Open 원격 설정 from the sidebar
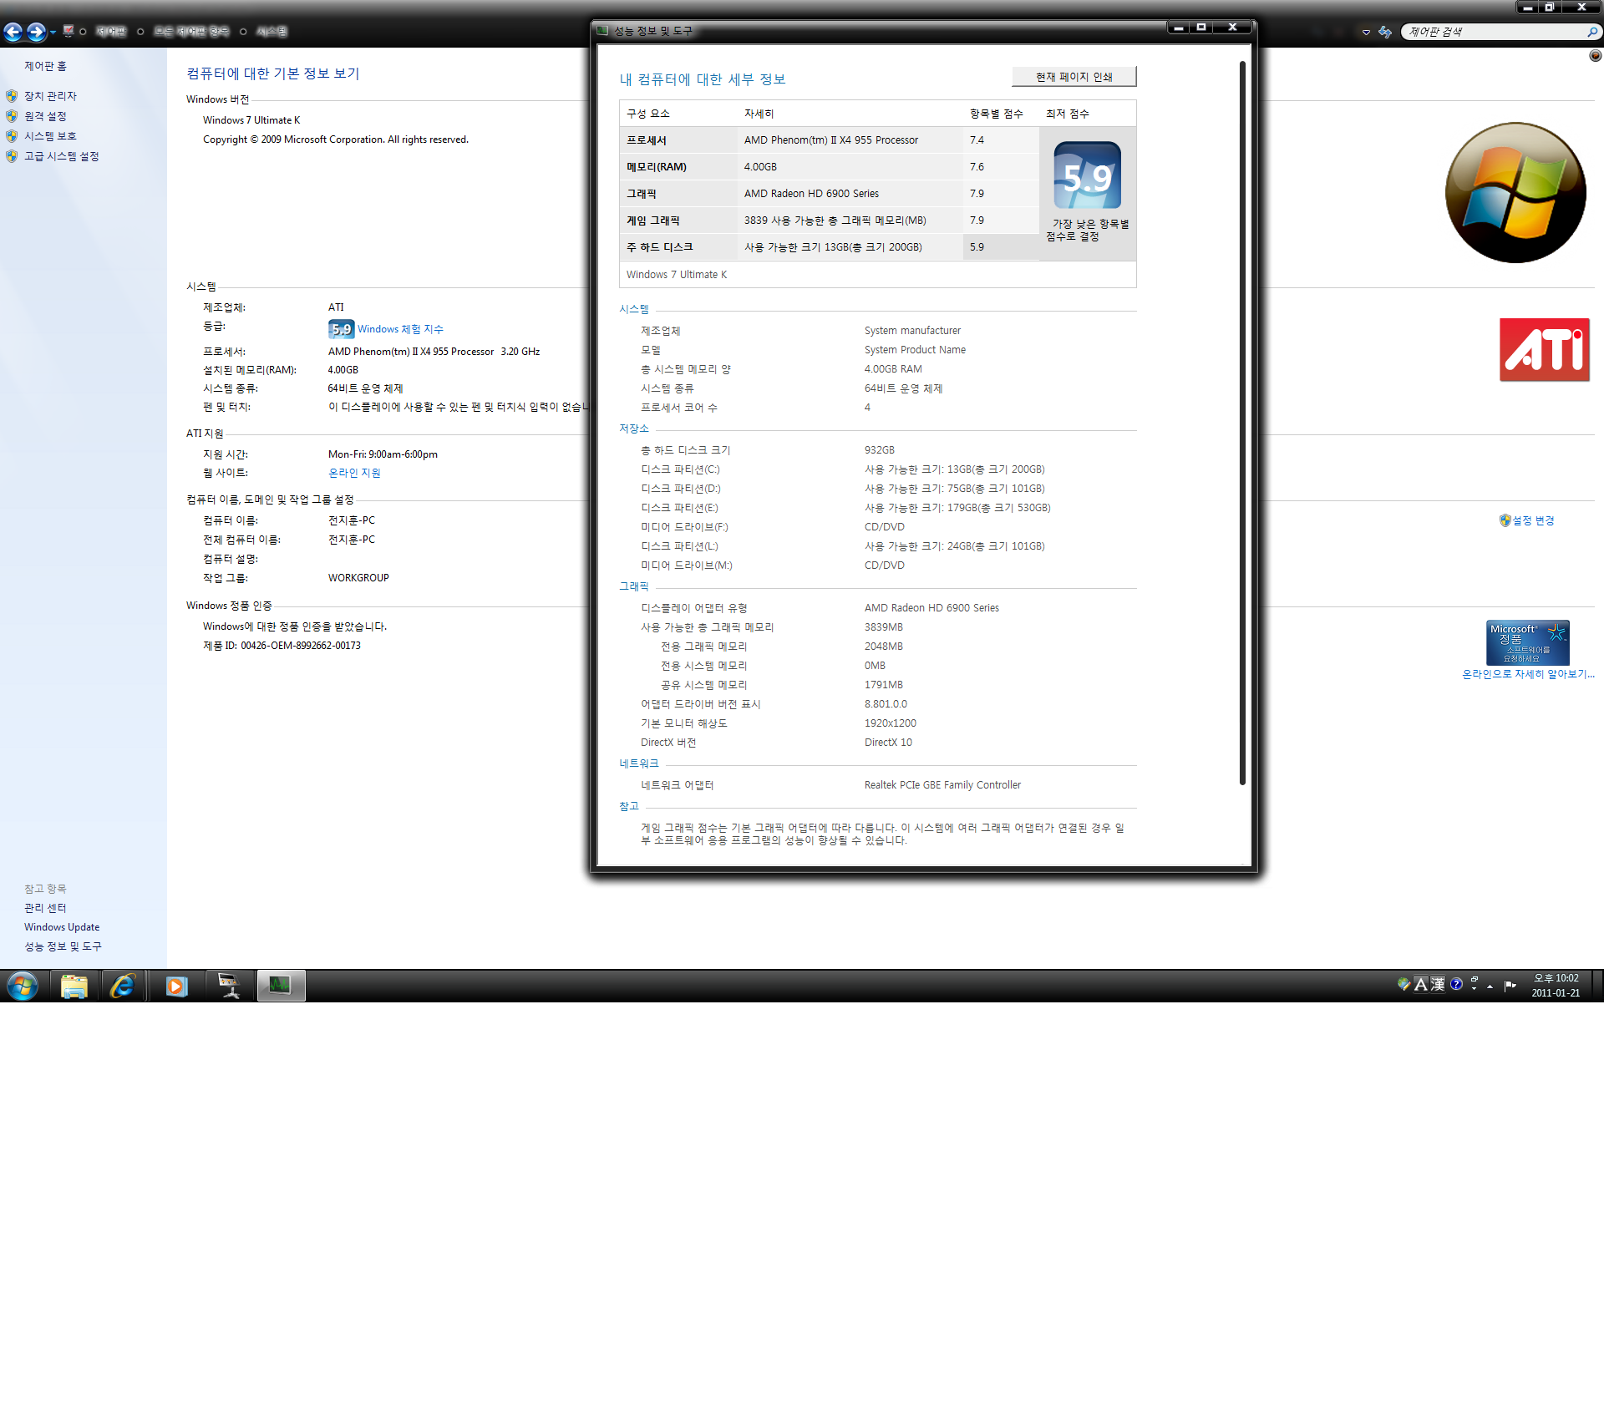 (45, 116)
